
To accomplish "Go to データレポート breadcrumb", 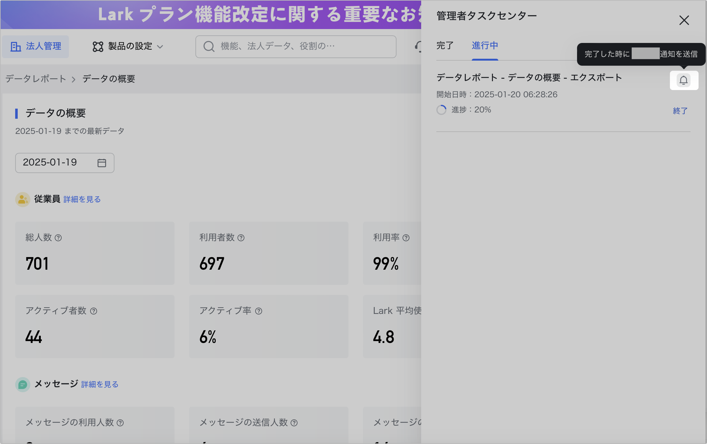I will [x=36, y=79].
